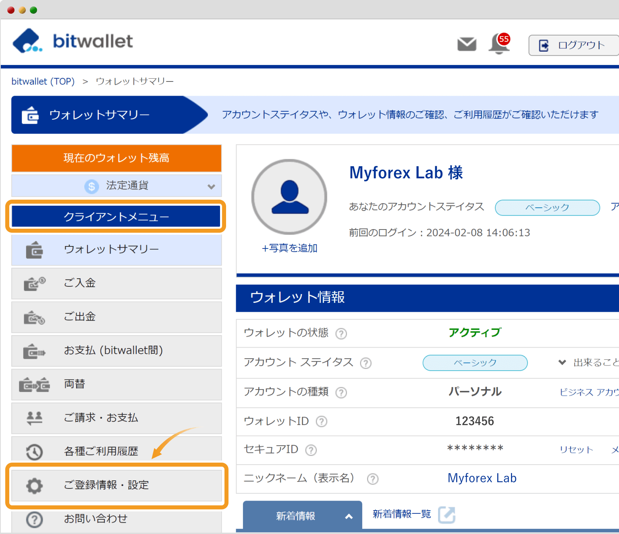The height and width of the screenshot is (534, 619).
Task: Click the withdrawal icon beside ご出金
Action: click(35, 318)
